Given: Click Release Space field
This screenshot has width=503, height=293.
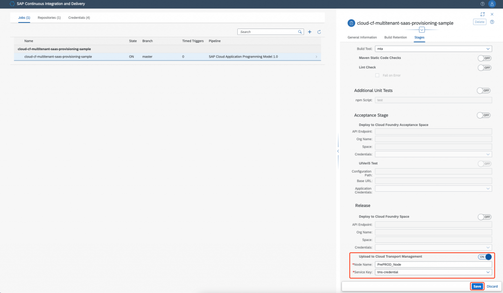Looking at the screenshot, I should coord(433,240).
